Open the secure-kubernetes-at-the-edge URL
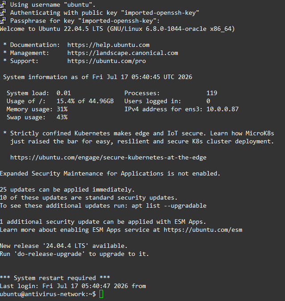The height and width of the screenshot is (301, 285). [x=108, y=157]
